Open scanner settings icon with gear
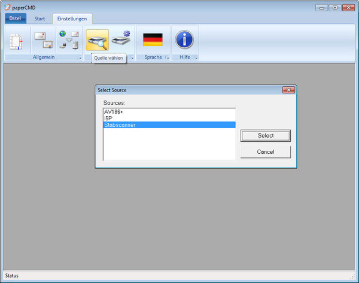 pos(121,38)
